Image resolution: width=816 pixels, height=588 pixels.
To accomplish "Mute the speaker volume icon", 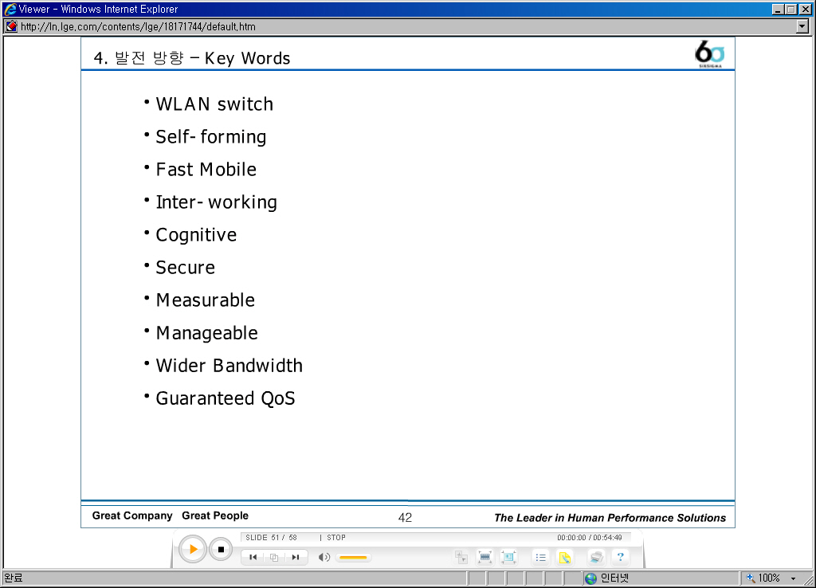I will click(324, 558).
